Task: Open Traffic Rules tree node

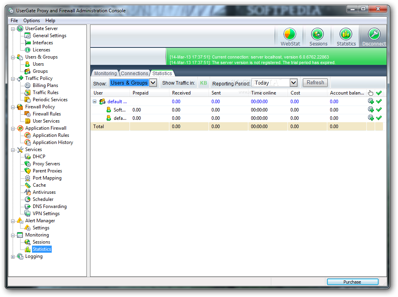Action: click(45, 93)
